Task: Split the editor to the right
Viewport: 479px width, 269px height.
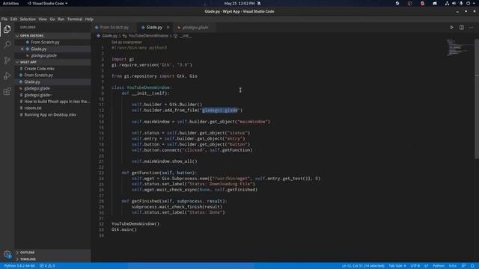Action: coord(462,28)
